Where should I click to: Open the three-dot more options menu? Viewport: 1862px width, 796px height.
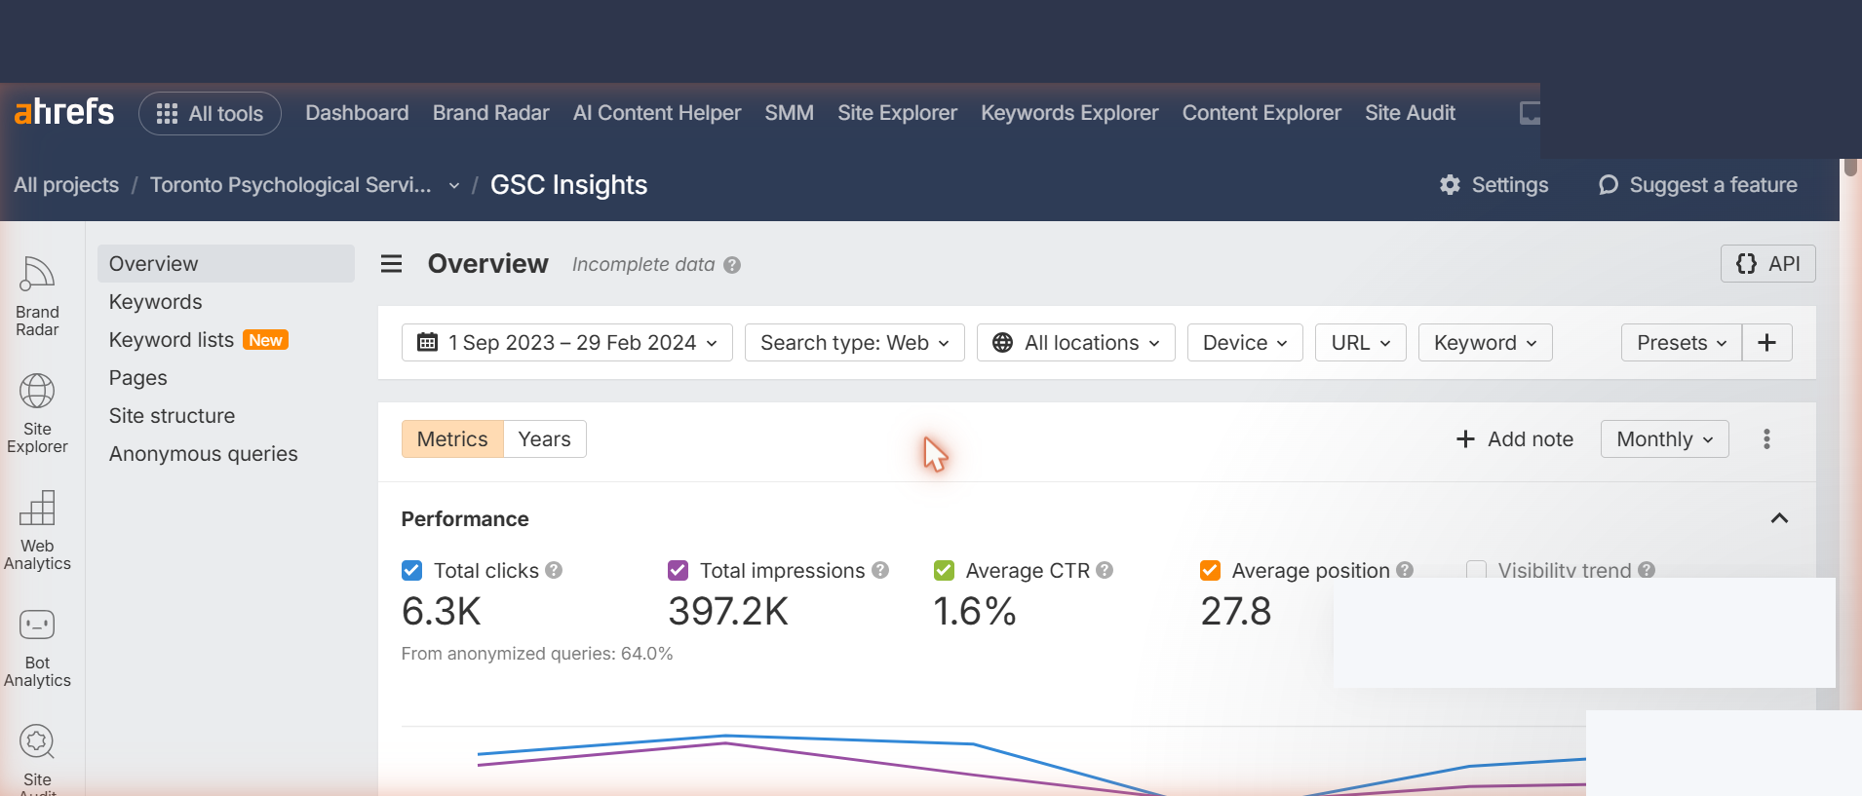click(1766, 439)
